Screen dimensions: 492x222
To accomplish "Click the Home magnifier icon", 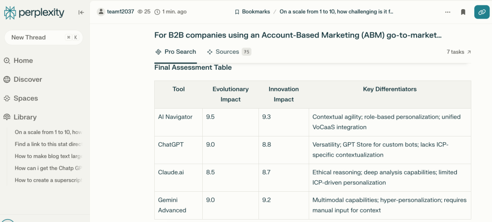I will pos(7,61).
